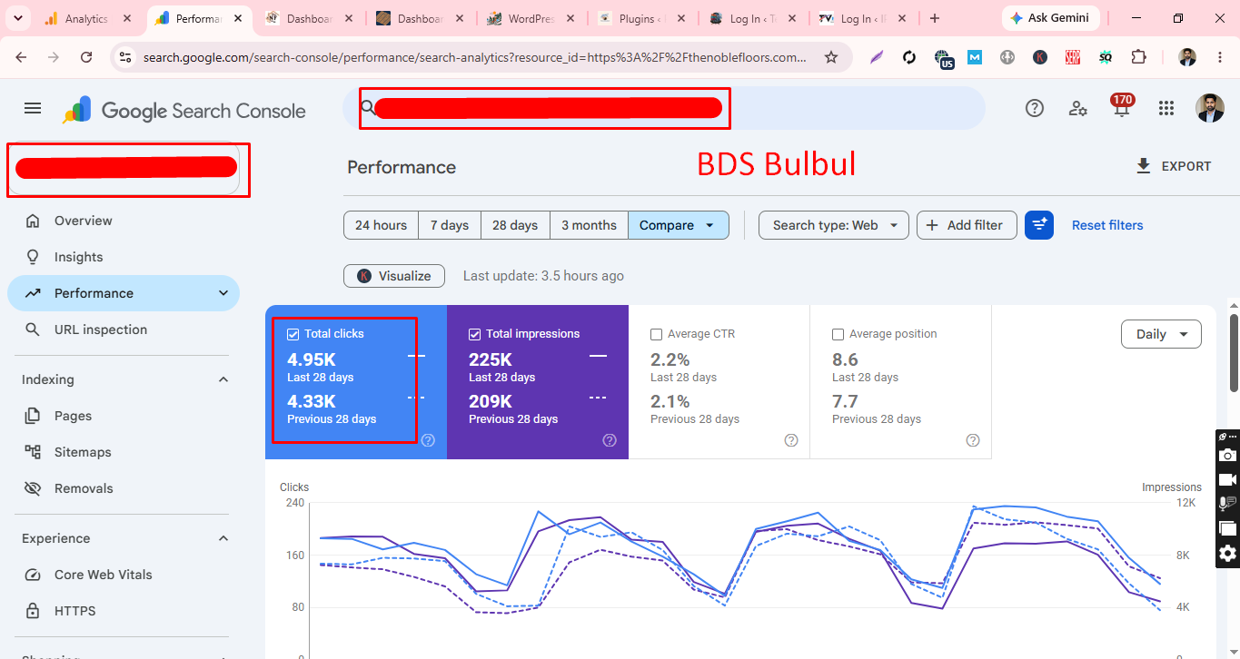
Task: Click the 'Last update: 3.5 hours ago' text
Action: coord(543,276)
